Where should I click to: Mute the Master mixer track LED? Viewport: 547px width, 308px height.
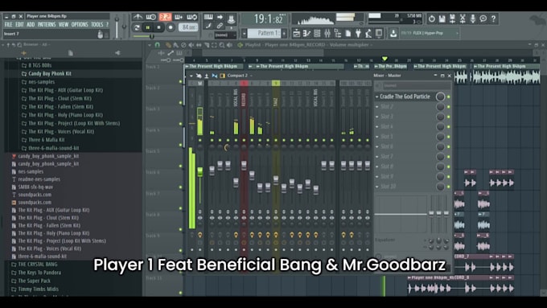[x=199, y=140]
